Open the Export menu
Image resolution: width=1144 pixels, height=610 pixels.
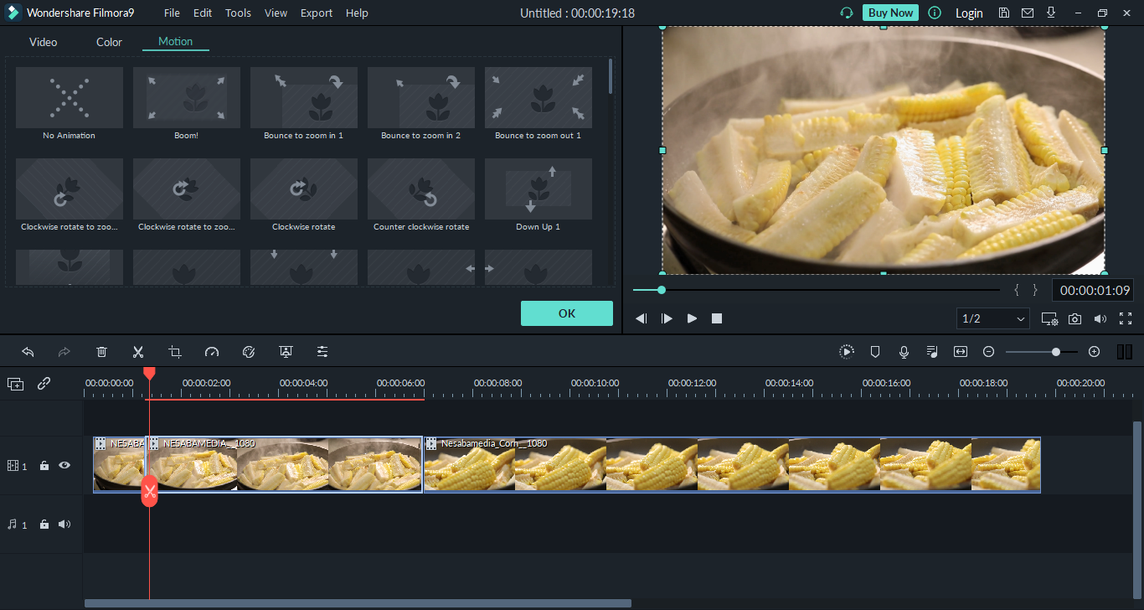pos(316,13)
